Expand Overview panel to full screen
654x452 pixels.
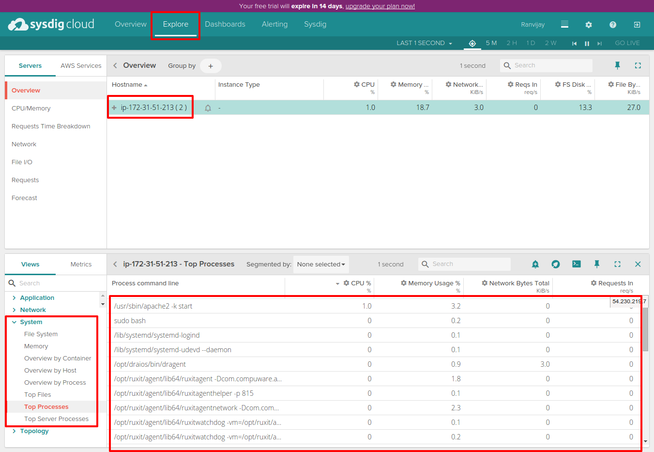pos(638,65)
